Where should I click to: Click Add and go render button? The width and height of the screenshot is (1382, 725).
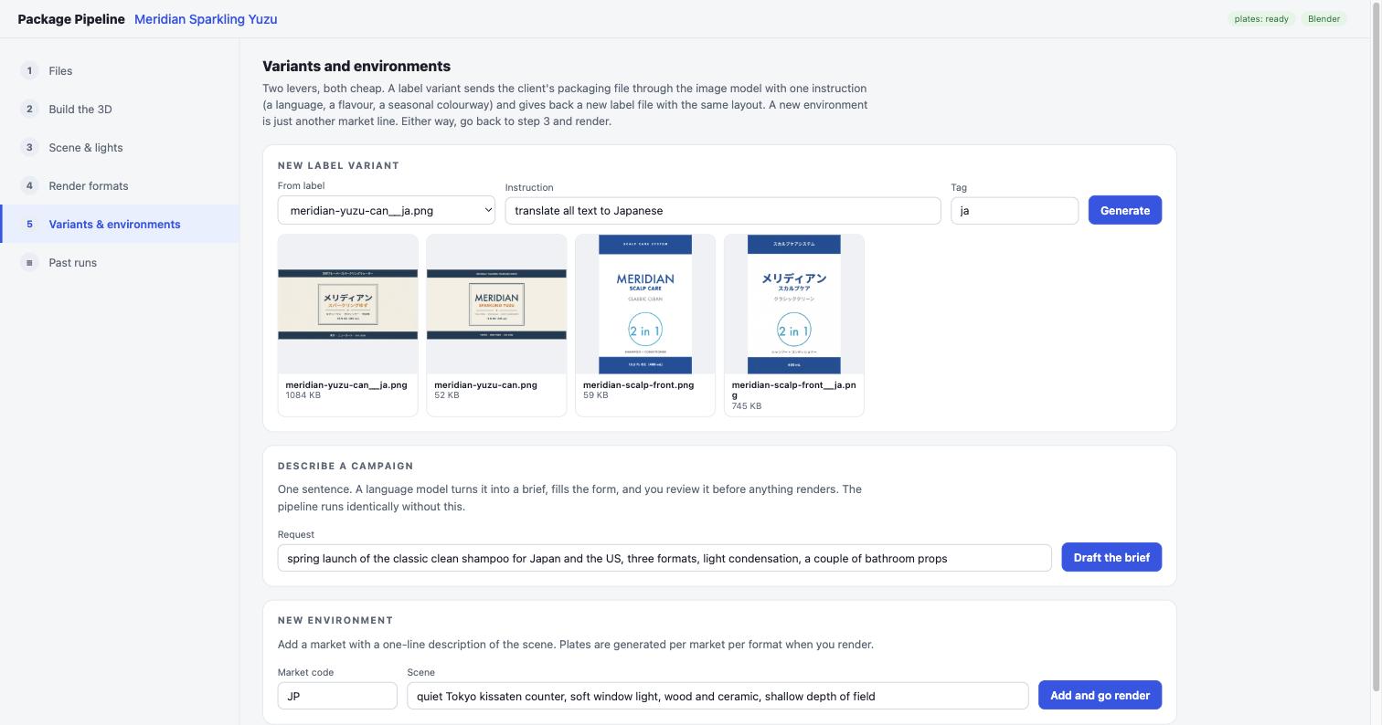click(1100, 695)
